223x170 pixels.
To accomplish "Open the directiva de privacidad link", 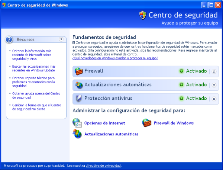I will pos(103,166).
